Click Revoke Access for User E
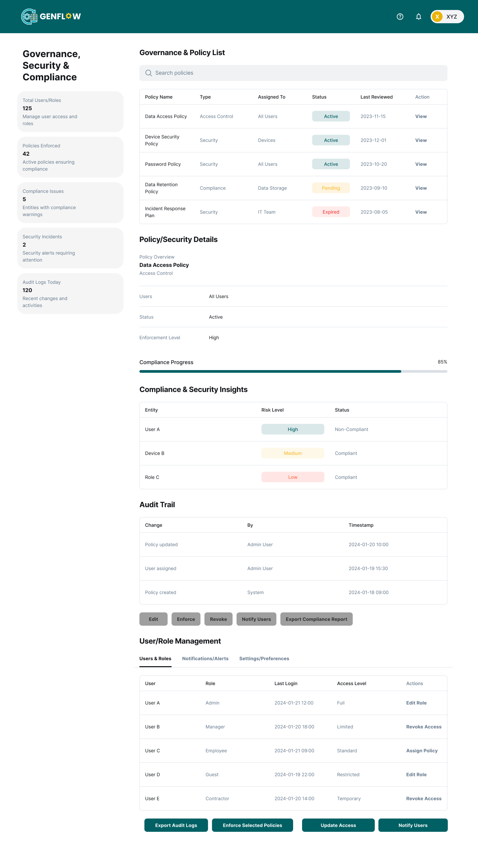The height and width of the screenshot is (863, 478). click(x=424, y=799)
